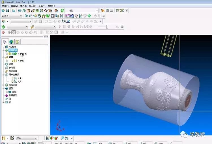This screenshot has width=212, height=144.
Task: Click the eject icon on simulation toolbar
Action: [118, 27]
